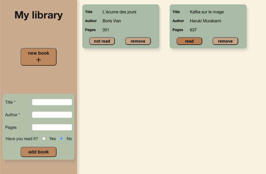Focus the Title input field

pos(52,102)
